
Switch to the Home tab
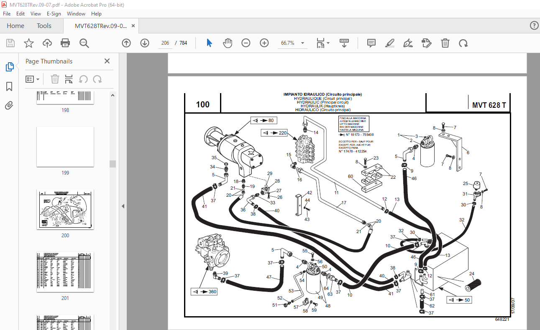[x=15, y=25]
